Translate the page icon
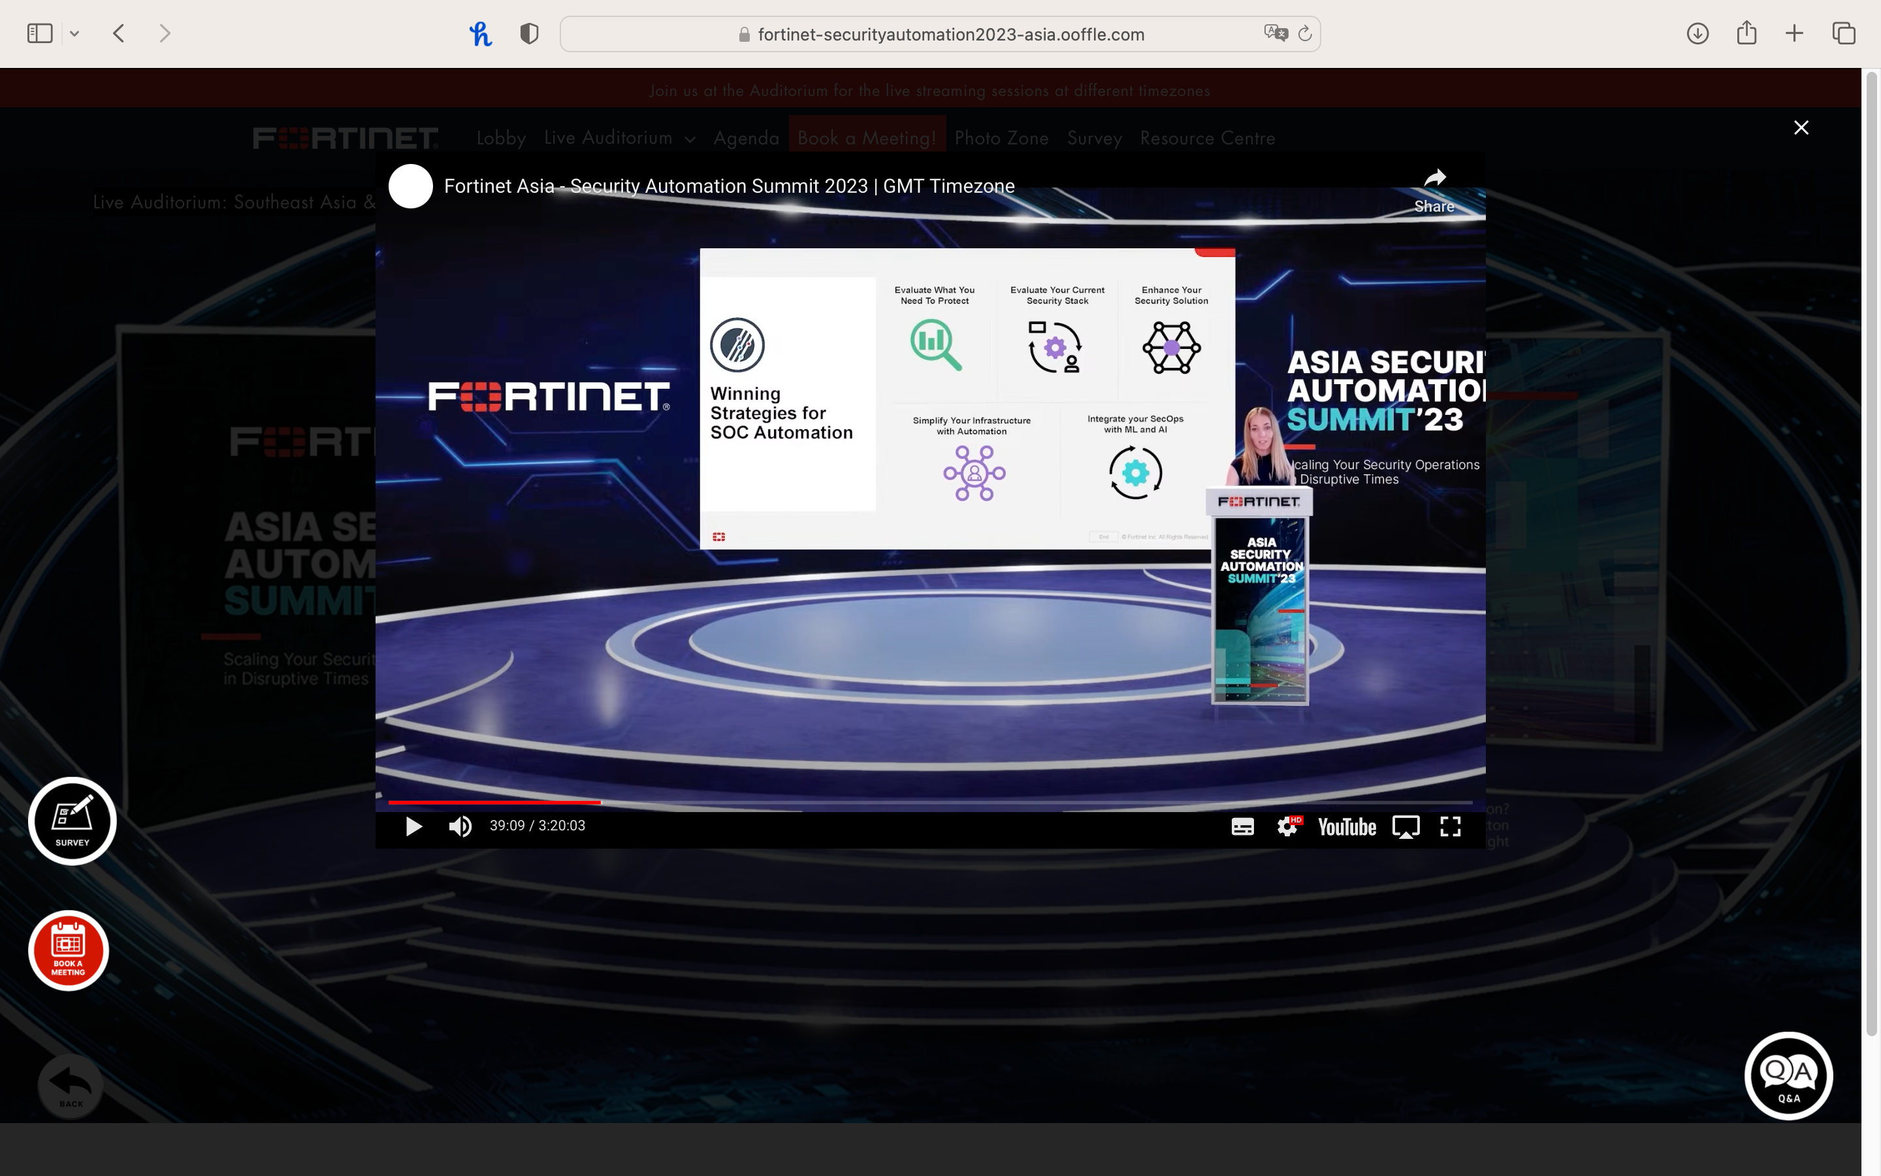The width and height of the screenshot is (1881, 1176). [1276, 33]
